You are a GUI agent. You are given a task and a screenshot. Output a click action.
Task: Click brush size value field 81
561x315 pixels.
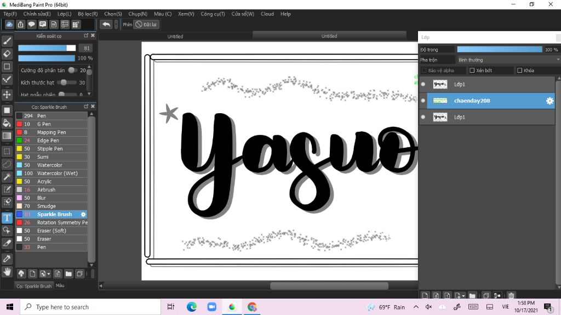[x=86, y=48]
